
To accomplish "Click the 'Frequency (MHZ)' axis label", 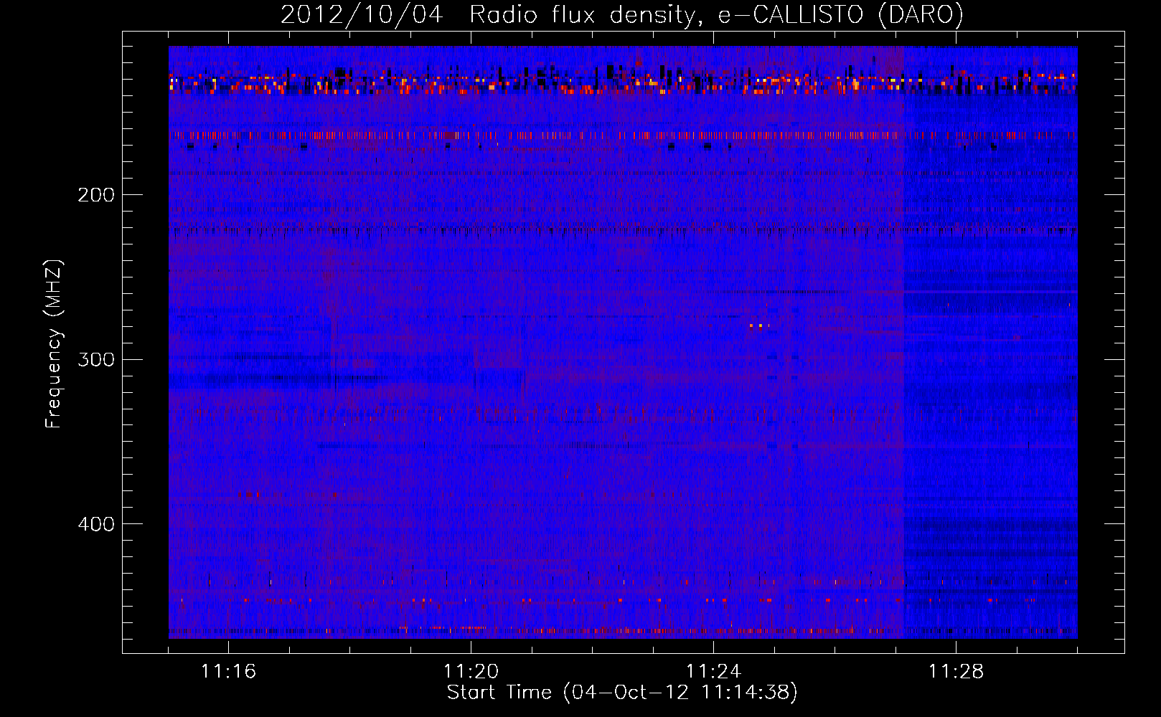I will tap(54, 344).
